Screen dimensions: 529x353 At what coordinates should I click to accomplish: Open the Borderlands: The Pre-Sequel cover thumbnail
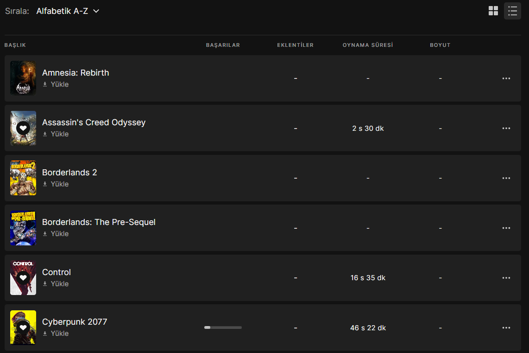click(x=23, y=228)
